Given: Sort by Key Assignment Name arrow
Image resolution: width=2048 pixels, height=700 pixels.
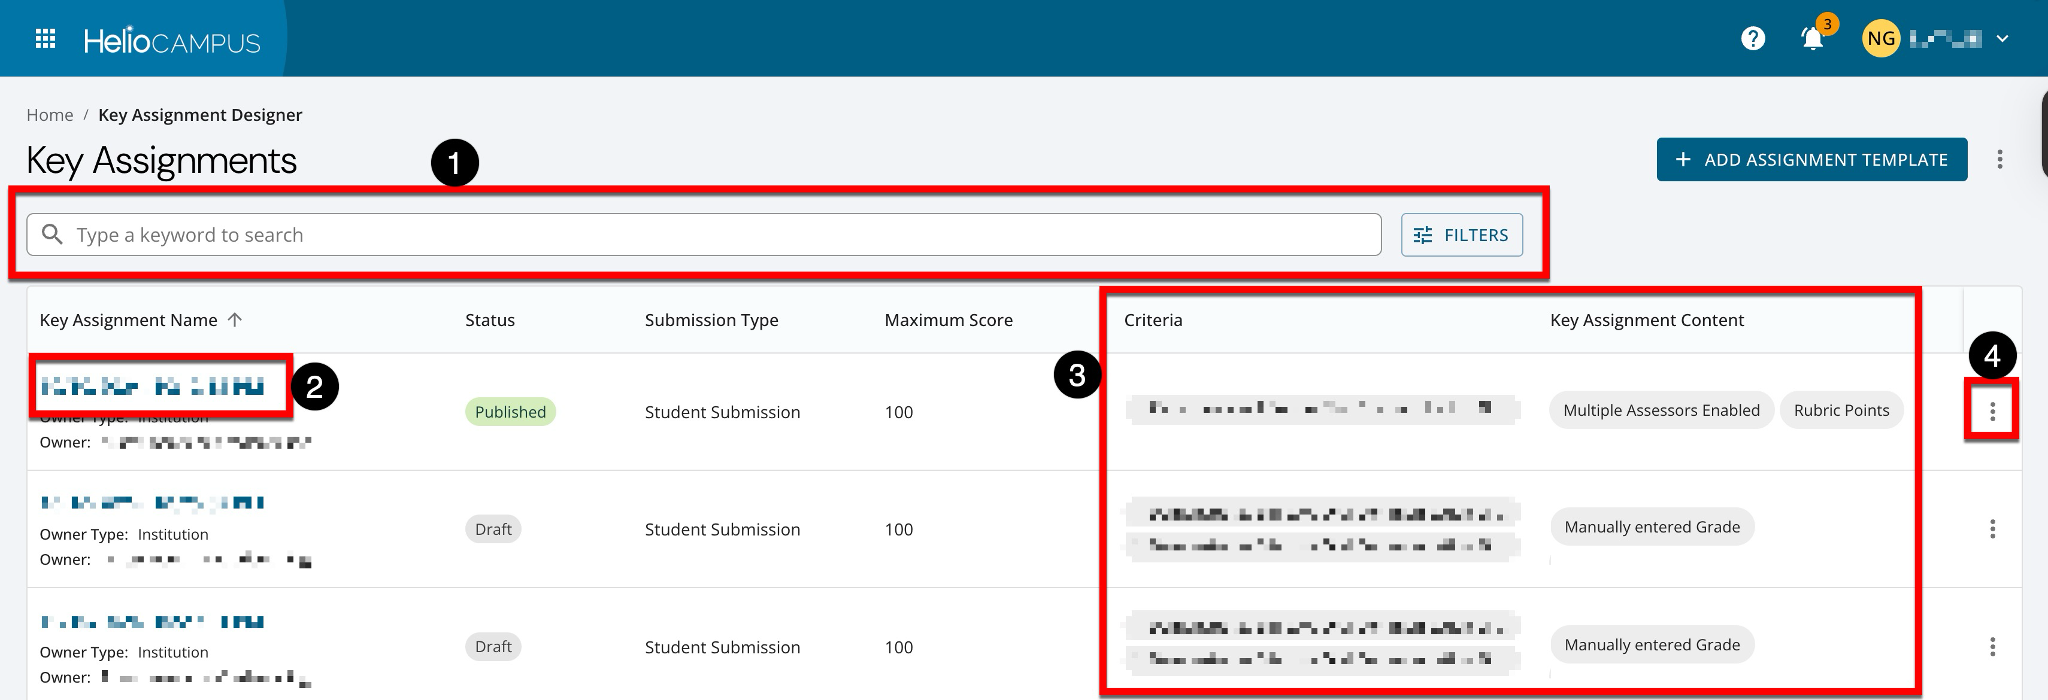Looking at the screenshot, I should point(235,320).
